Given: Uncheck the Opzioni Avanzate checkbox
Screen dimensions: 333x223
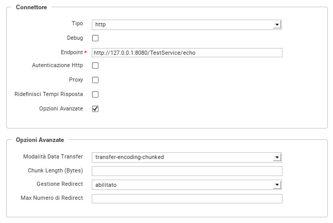Looking at the screenshot, I should (x=95, y=109).
